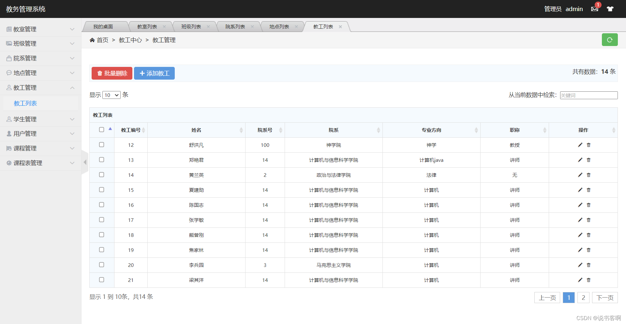This screenshot has height=324, width=626.
Task: Click the 教工中心 breadcrumb link
Action: [x=130, y=40]
